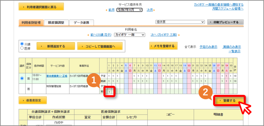This screenshot has width=264, height=126.
Task: Select the 介護 radio button
Action: [x=22, y=44]
